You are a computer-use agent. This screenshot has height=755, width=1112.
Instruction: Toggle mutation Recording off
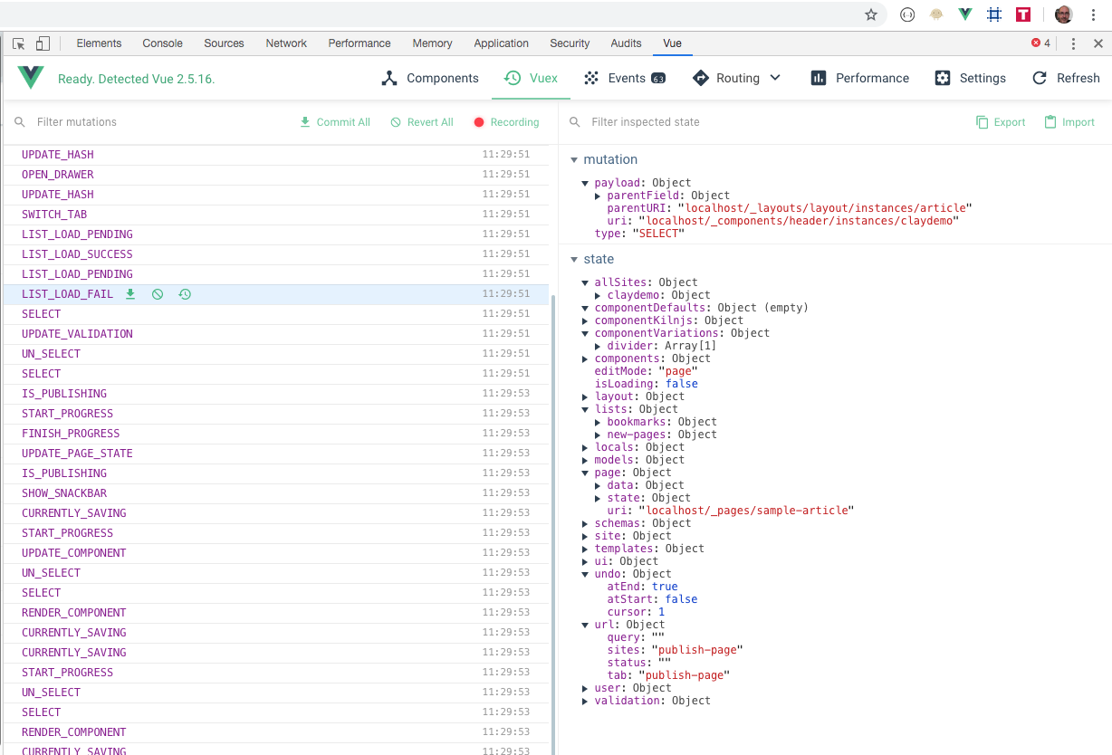coord(506,121)
